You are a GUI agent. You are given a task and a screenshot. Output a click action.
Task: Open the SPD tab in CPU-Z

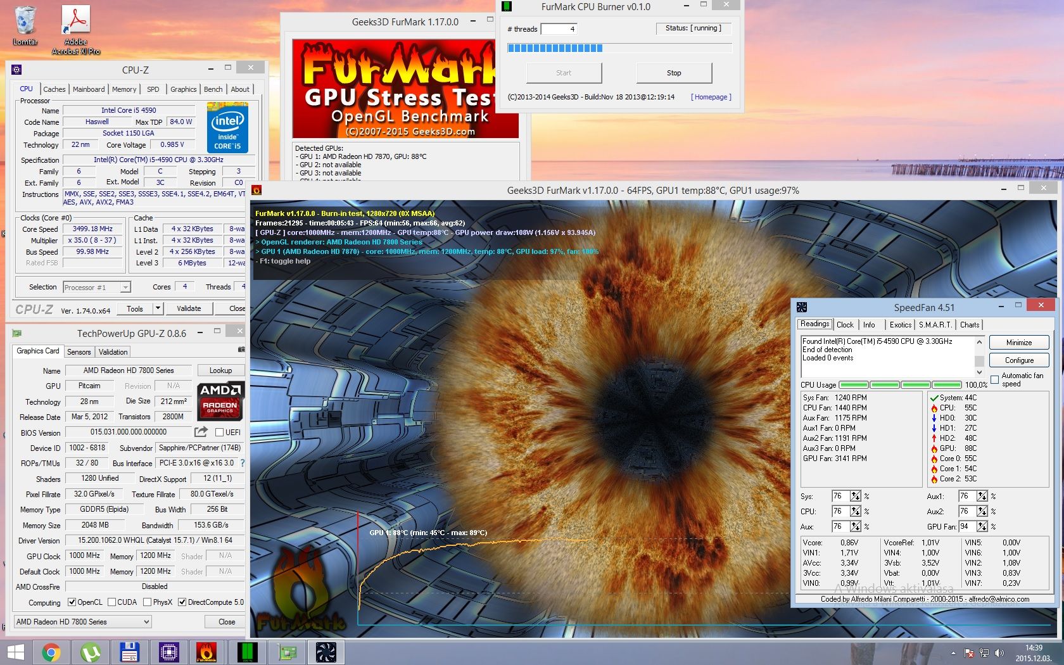point(153,89)
